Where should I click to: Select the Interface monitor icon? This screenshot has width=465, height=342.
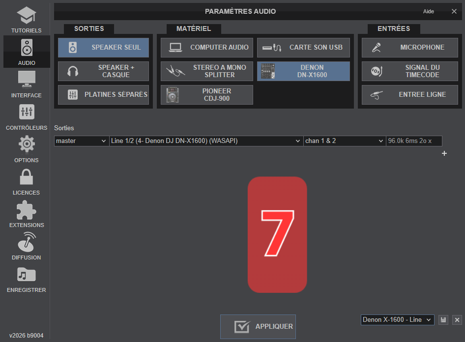[26, 84]
